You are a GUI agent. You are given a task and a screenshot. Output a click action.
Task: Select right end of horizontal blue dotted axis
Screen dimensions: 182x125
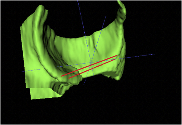[154, 54]
